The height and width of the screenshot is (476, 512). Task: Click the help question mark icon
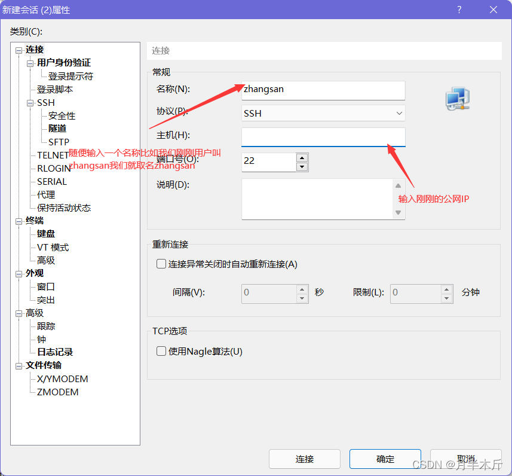(x=459, y=10)
